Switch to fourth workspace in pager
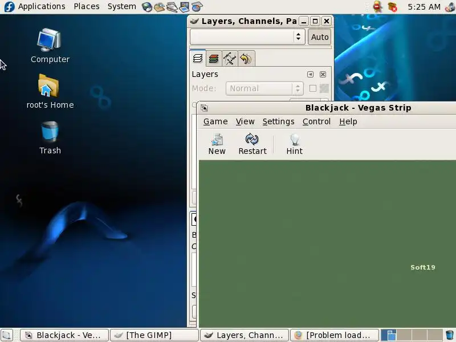The height and width of the screenshot is (342, 456). [435, 335]
